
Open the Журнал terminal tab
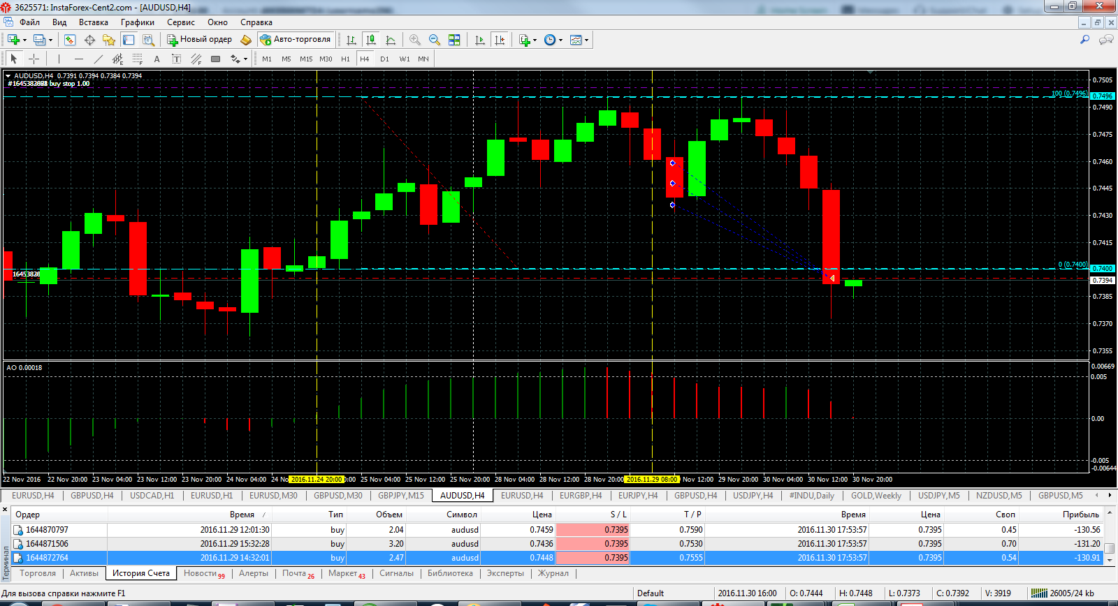tap(553, 573)
